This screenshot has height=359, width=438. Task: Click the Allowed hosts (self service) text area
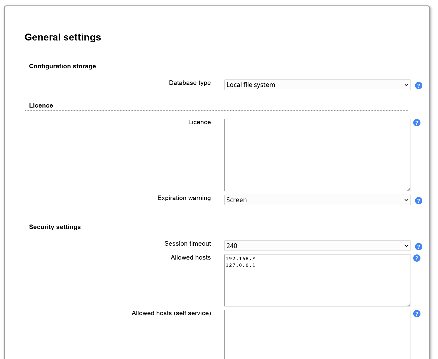pos(317,334)
